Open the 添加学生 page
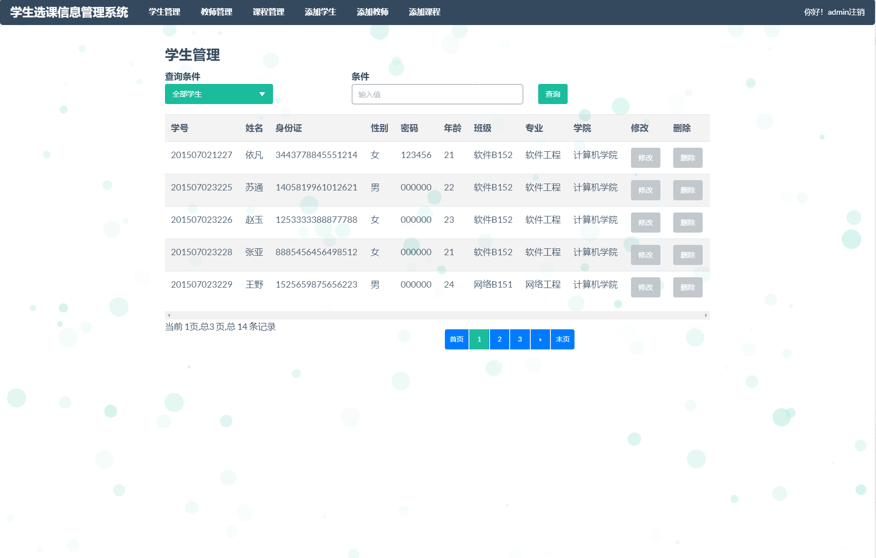The width and height of the screenshot is (876, 558). coord(320,12)
